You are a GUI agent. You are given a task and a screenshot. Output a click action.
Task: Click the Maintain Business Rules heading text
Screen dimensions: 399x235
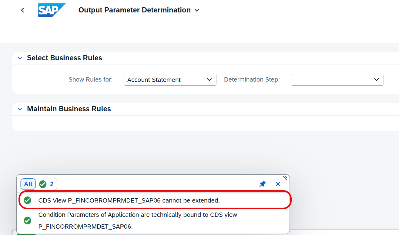tap(69, 109)
